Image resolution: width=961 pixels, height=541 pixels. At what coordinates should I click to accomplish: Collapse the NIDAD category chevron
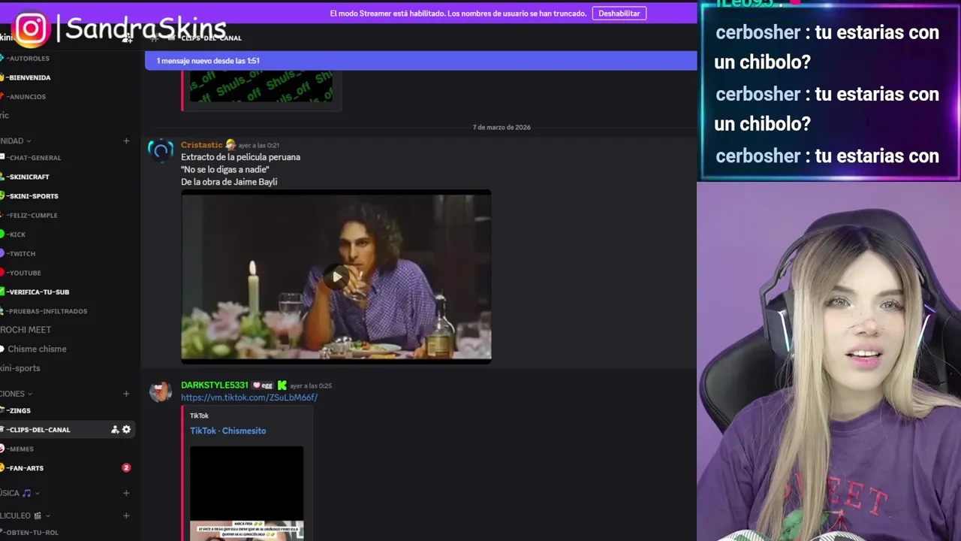point(29,141)
